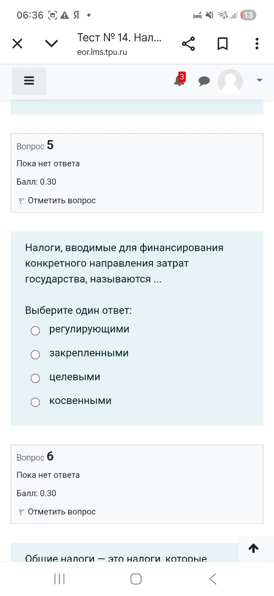Share the test page

tap(188, 43)
